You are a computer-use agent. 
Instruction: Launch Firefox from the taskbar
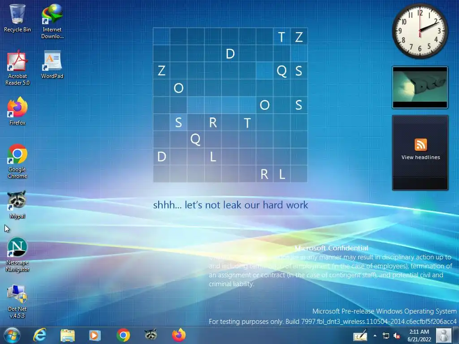coord(179,335)
